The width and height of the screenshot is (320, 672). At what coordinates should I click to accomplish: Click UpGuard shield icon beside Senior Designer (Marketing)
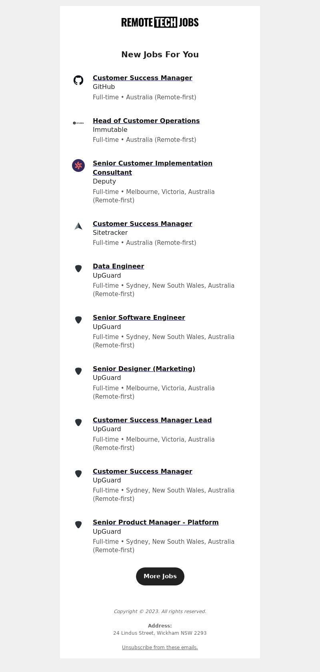pos(78,371)
